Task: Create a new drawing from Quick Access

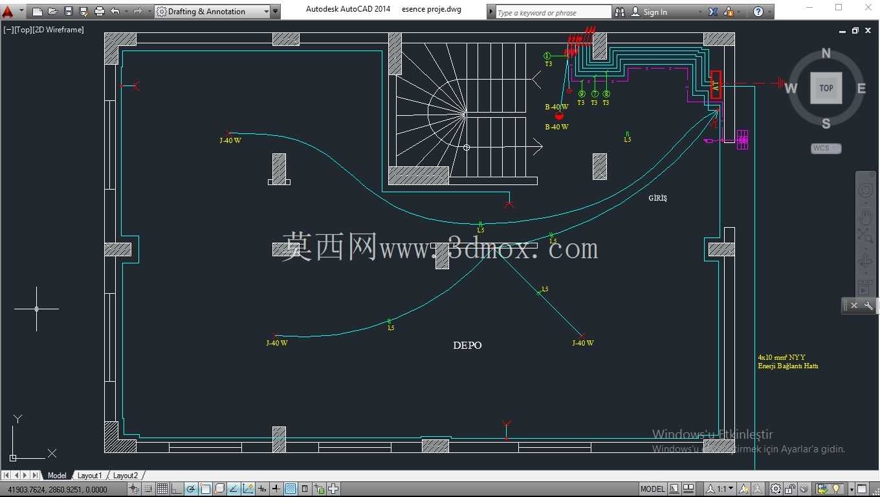Action: 38,12
